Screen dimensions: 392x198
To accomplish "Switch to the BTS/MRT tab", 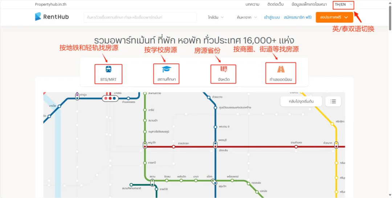I will coord(109,74).
